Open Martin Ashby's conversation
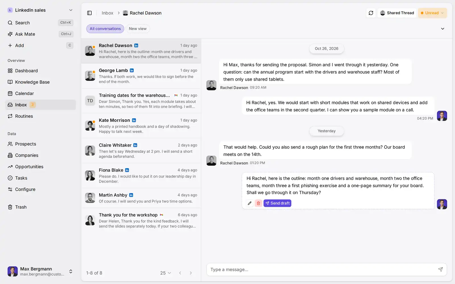 coord(141,198)
